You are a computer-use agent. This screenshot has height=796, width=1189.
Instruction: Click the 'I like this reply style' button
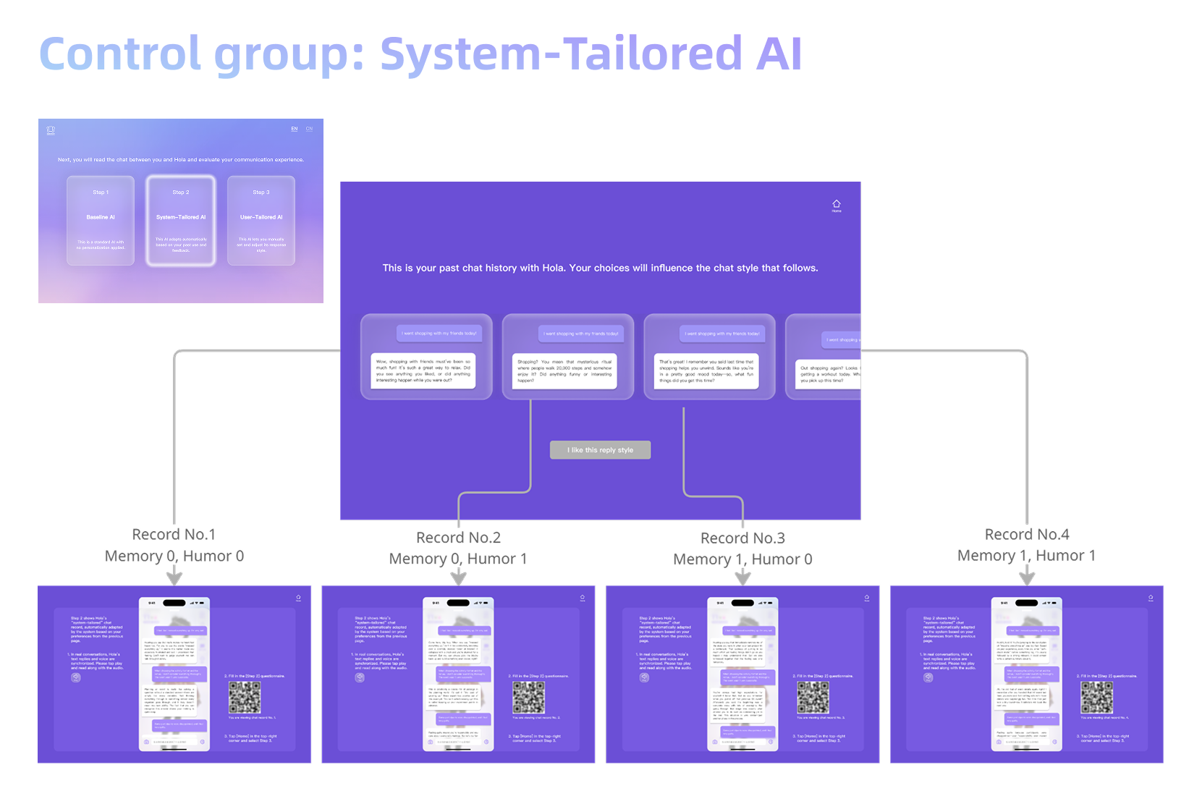point(600,450)
